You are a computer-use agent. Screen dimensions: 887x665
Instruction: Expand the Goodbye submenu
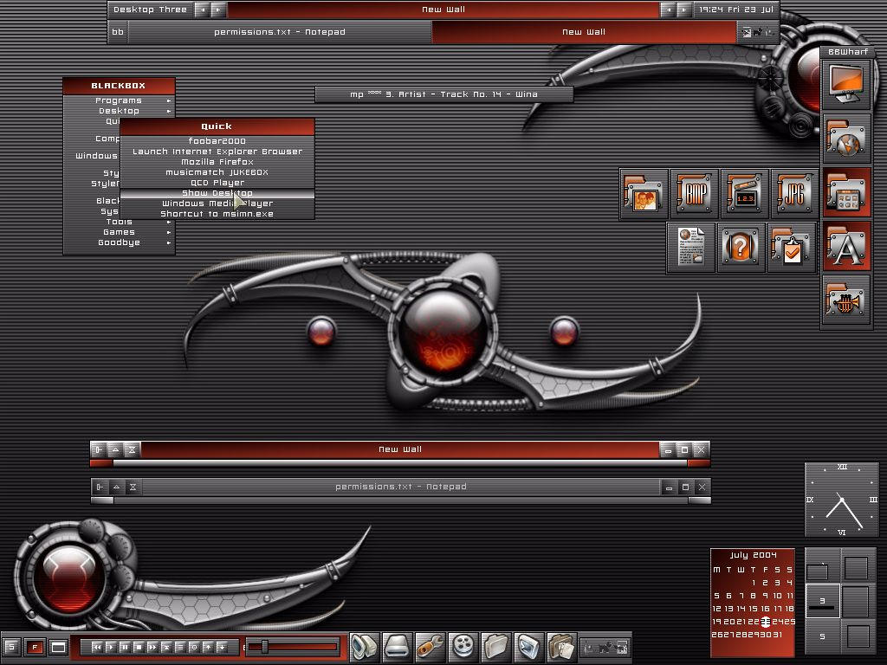[119, 242]
